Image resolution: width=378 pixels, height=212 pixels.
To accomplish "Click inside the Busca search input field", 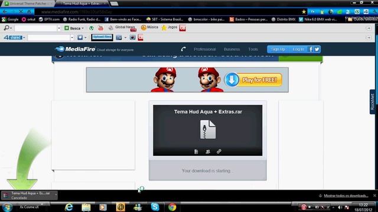I will click(35, 28).
